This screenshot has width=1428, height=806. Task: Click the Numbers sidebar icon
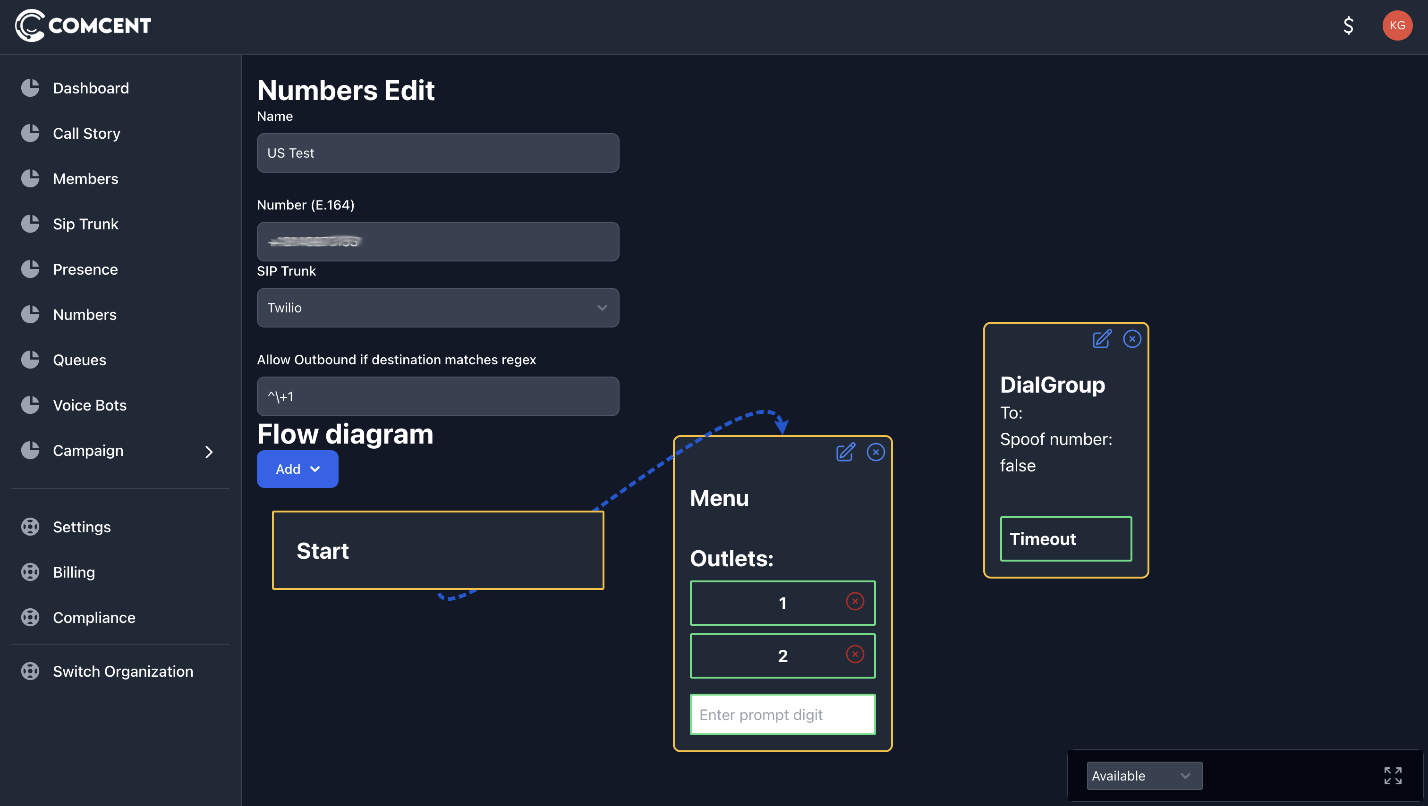(31, 315)
